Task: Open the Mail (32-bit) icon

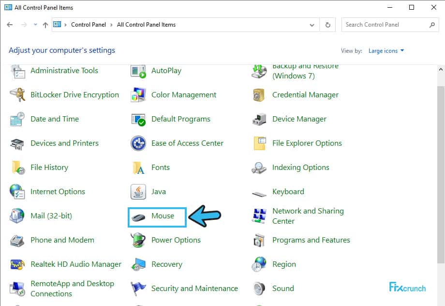Action: (x=17, y=215)
